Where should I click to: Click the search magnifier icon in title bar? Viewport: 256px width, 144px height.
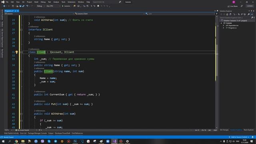pos(120,2)
